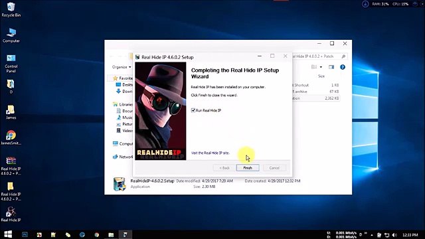
Task: Select Network in Explorer navigation pane
Action: click(123, 157)
